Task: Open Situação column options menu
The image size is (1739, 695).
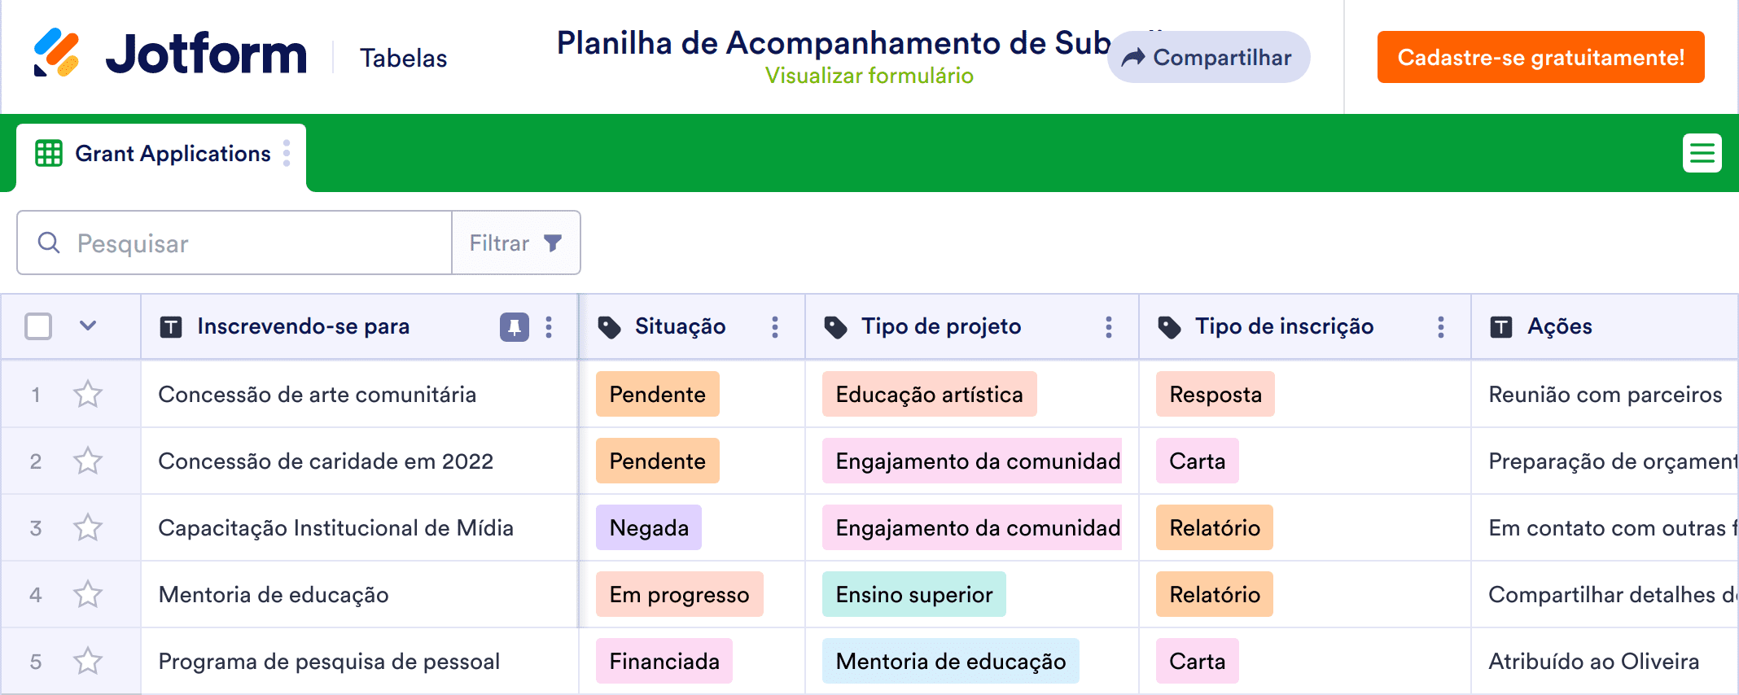Action: pyautogui.click(x=775, y=327)
